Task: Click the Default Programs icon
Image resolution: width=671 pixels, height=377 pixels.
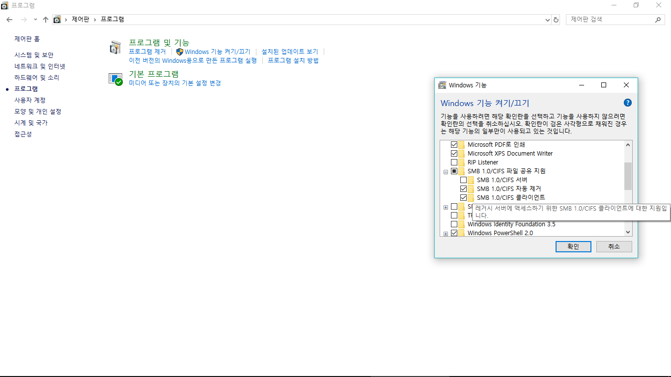Action: (x=115, y=79)
